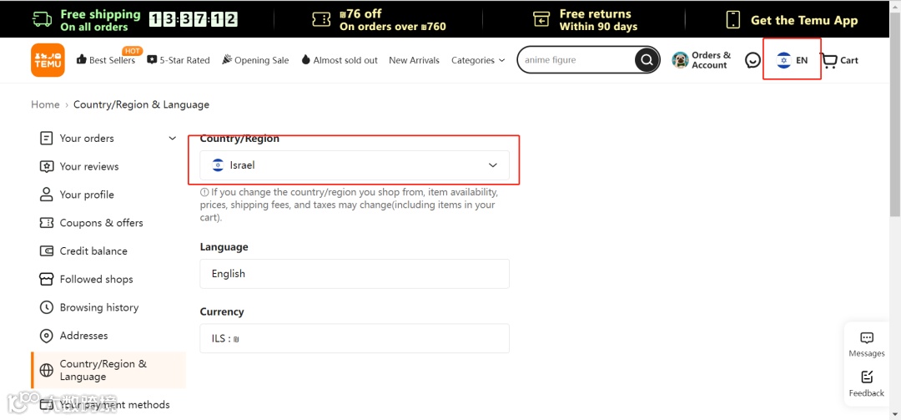This screenshot has width=901, height=420.
Task: Click the Opening Sale party icon
Action: pos(227,59)
